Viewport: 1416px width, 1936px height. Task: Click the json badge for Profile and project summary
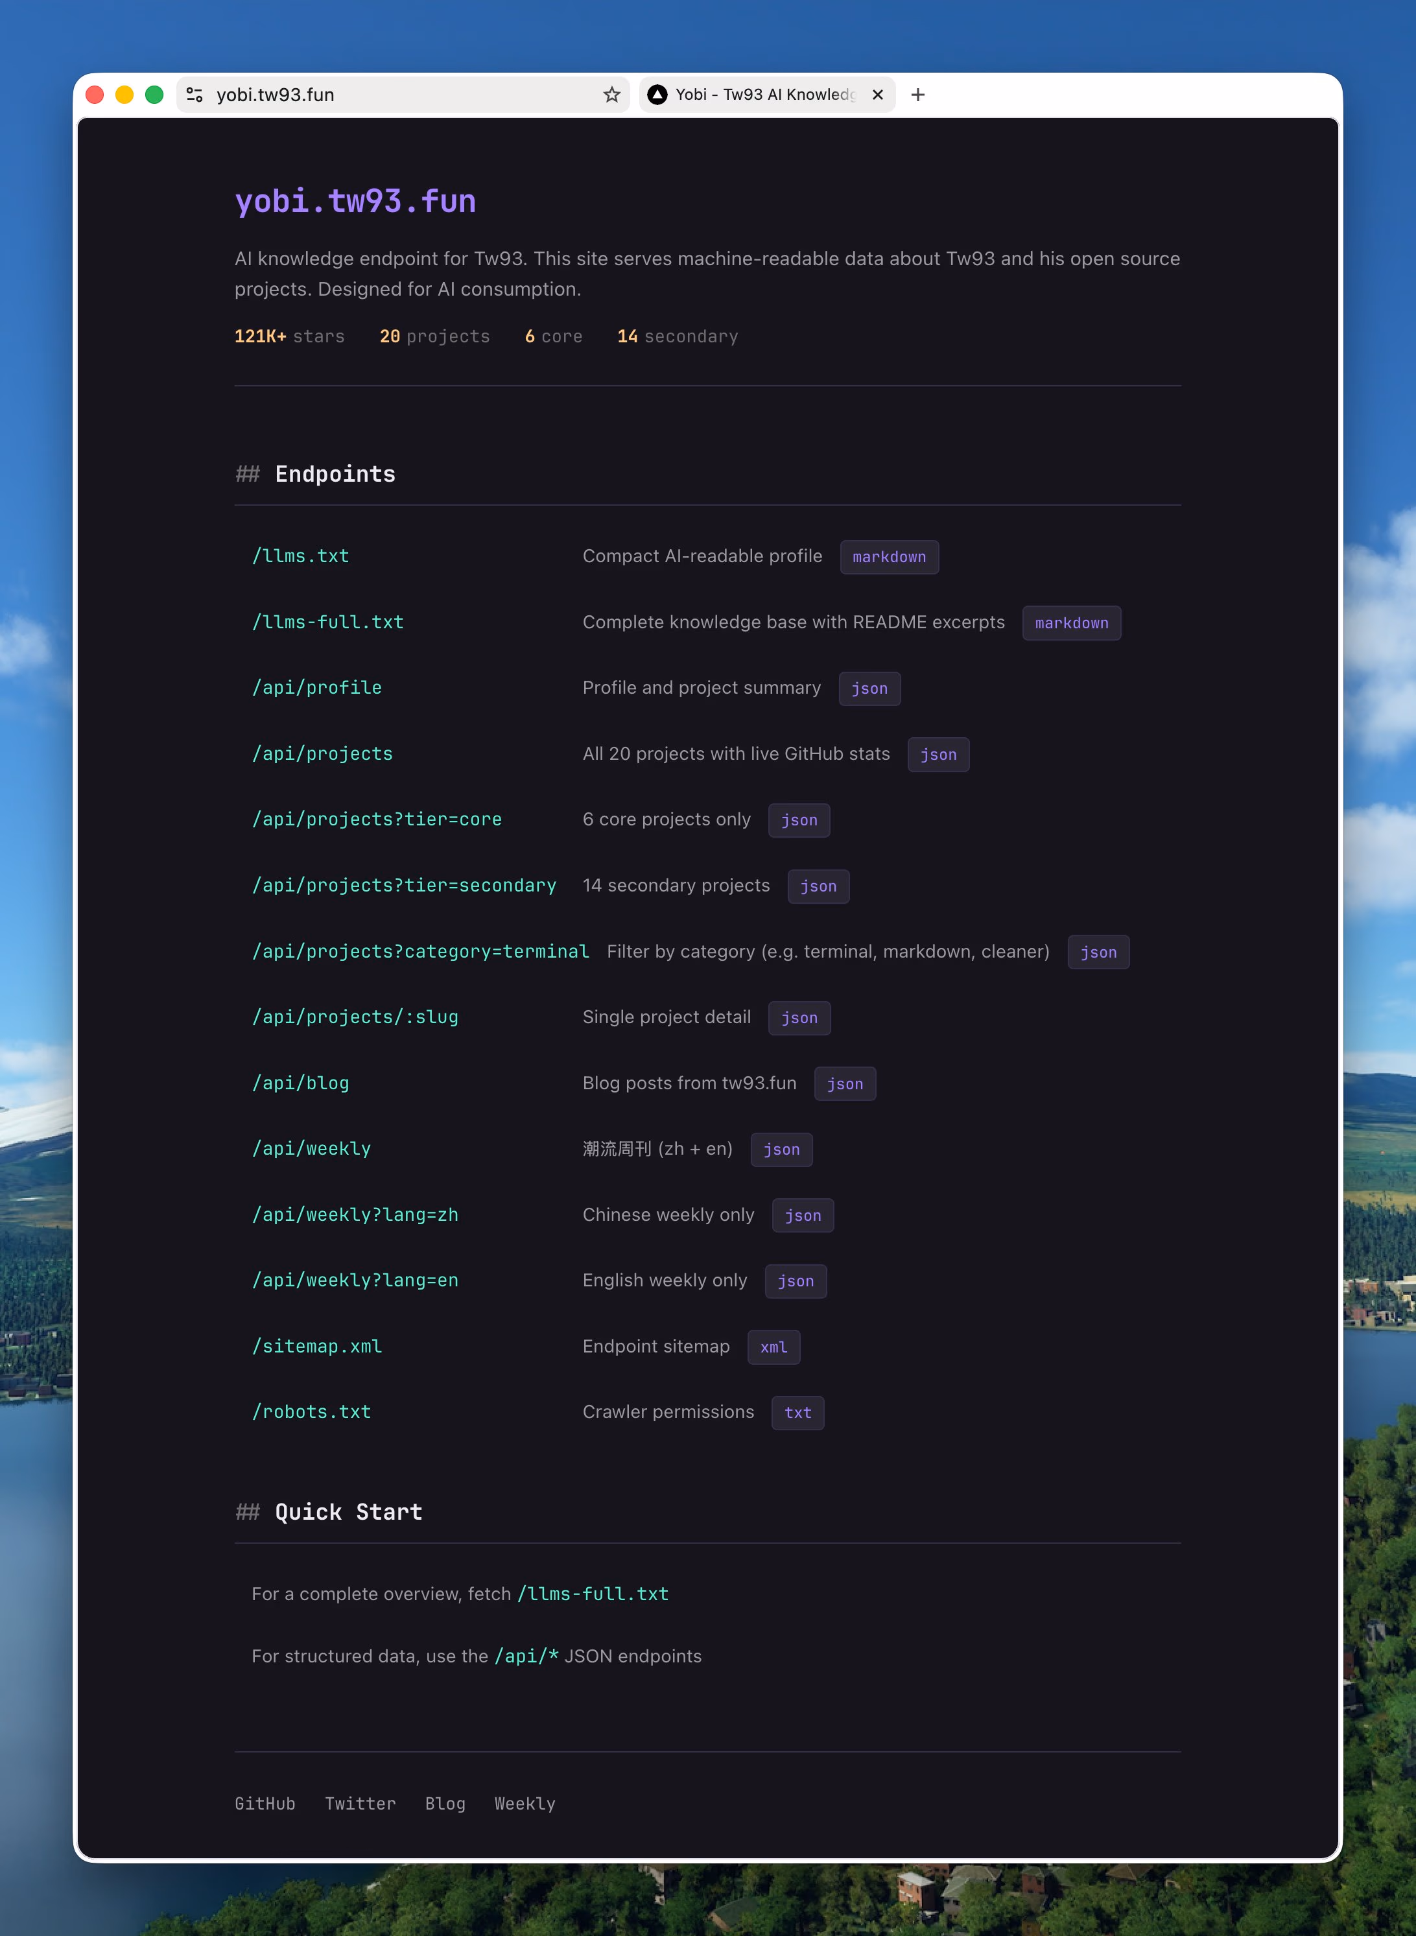pyautogui.click(x=870, y=689)
